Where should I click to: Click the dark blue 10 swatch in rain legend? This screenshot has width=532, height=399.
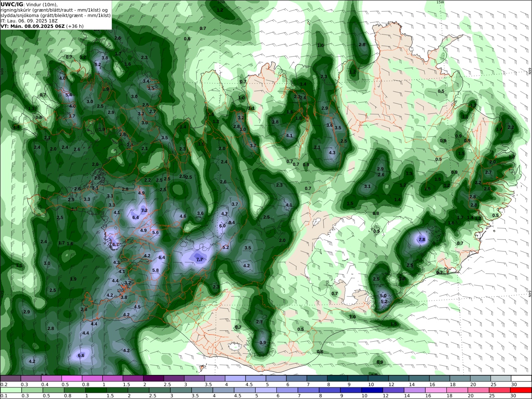pyautogui.click(x=372, y=390)
